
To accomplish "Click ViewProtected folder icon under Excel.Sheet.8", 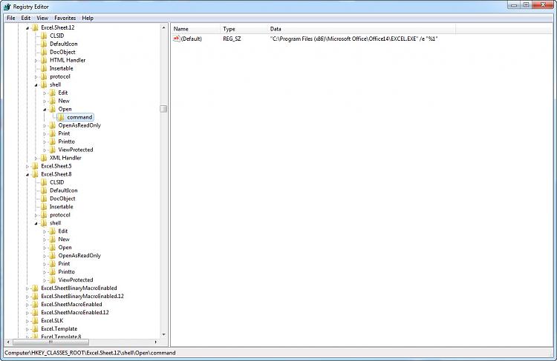I will tap(53, 279).
